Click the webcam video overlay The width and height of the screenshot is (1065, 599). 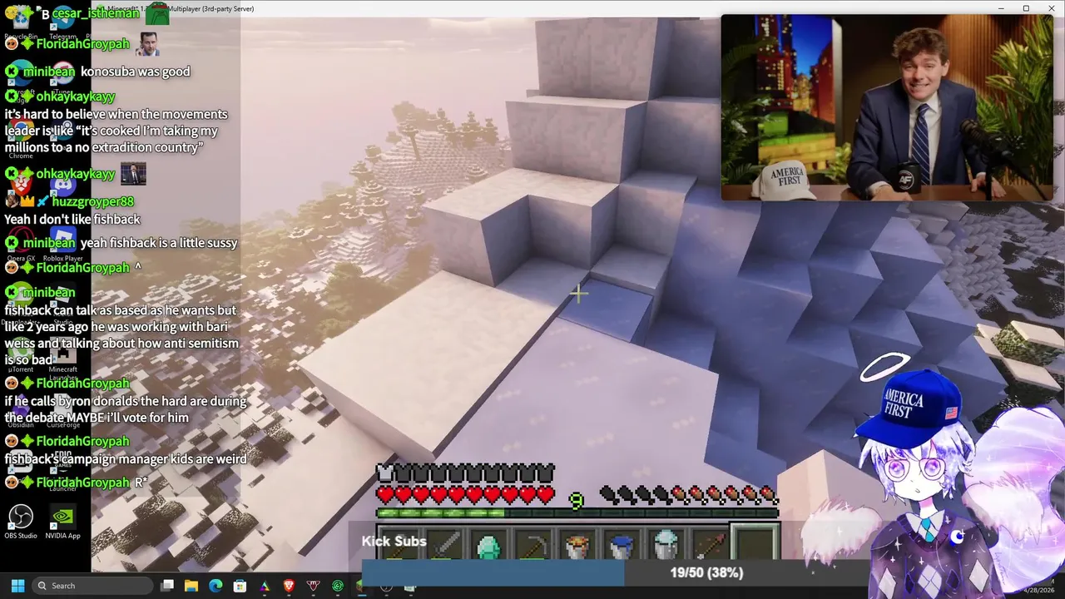(x=887, y=107)
